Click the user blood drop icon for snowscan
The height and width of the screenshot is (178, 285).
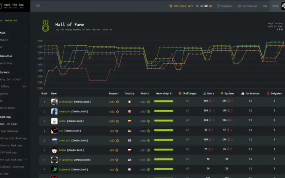click(x=210, y=110)
